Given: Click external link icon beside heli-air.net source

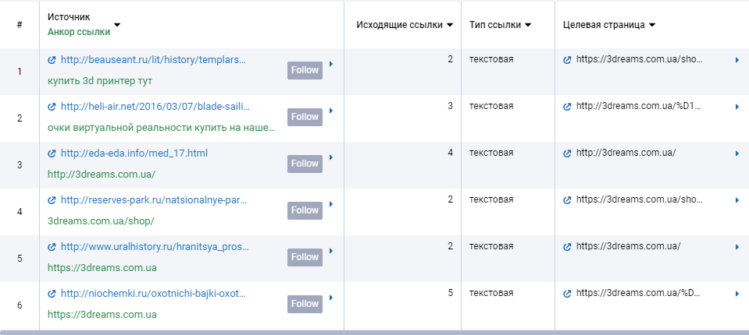Looking at the screenshot, I should click(52, 107).
